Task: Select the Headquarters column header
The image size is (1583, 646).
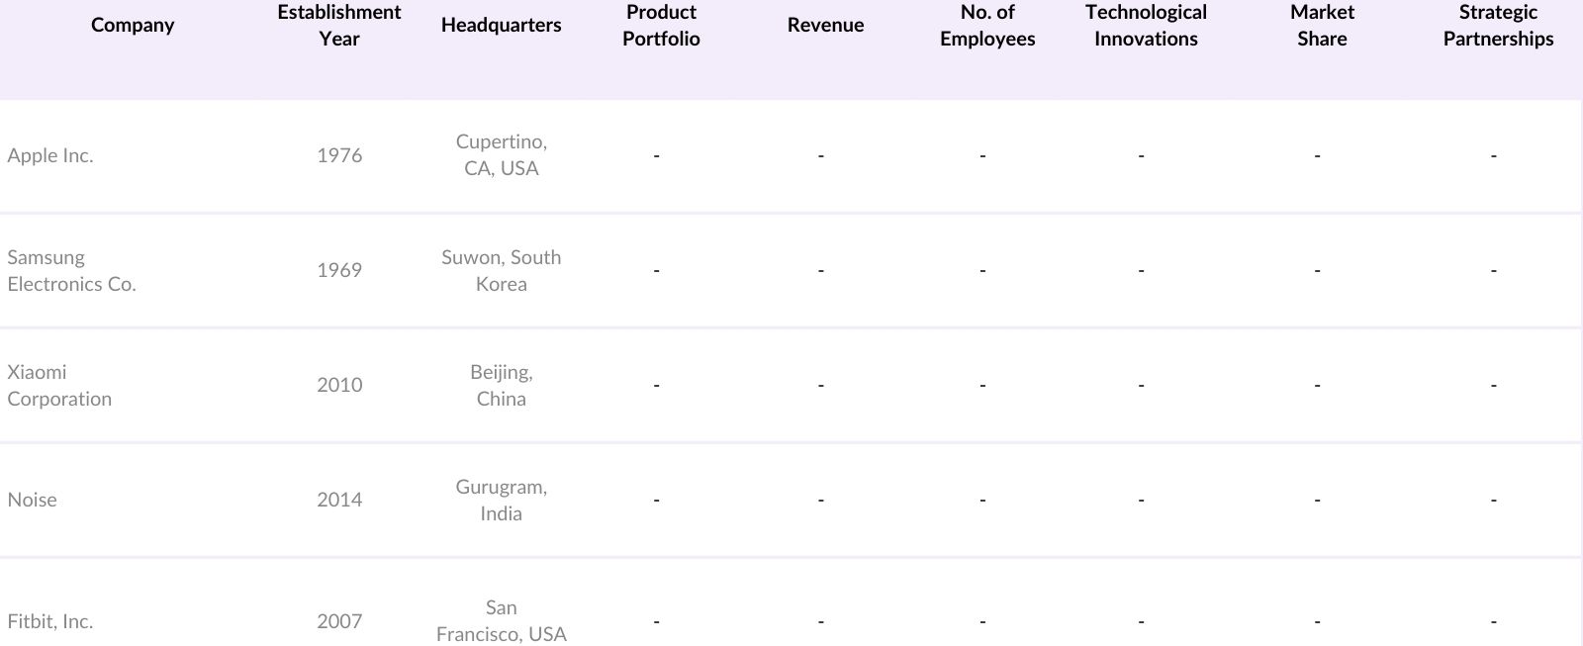Action: tap(501, 26)
